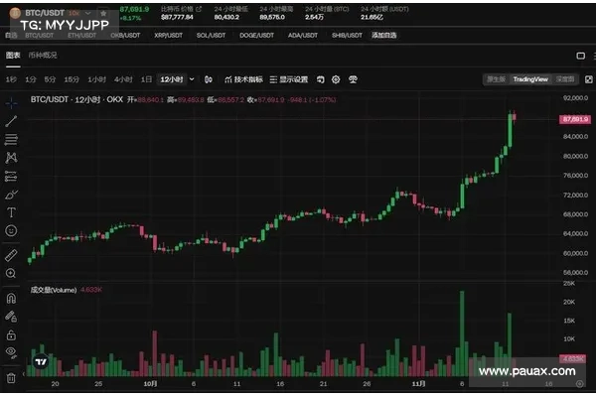This screenshot has width=596, height=397.
Task: Switch interval to 1日
Action: 146,79
